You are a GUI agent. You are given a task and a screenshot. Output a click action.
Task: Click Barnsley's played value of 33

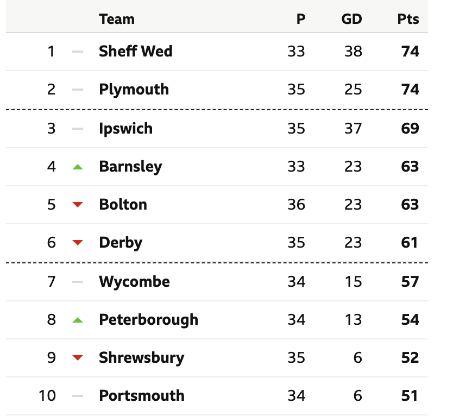pos(296,167)
